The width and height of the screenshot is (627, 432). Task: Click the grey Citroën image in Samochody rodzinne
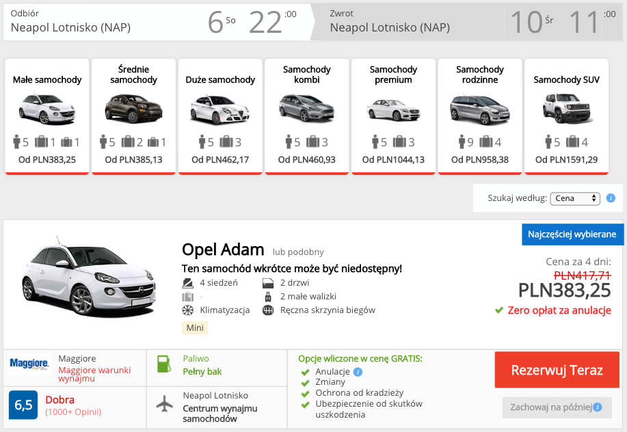(480, 109)
